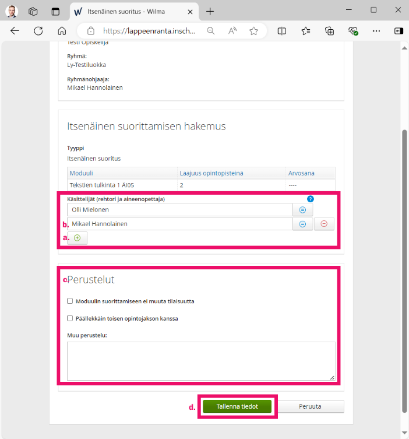Open the zoom magnifier in address bar
The image size is (409, 439).
pos(211,31)
